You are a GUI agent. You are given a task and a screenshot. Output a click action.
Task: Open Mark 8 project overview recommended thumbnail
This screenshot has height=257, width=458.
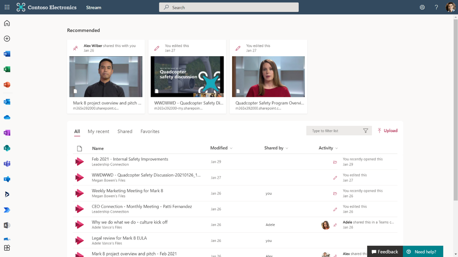(x=106, y=77)
